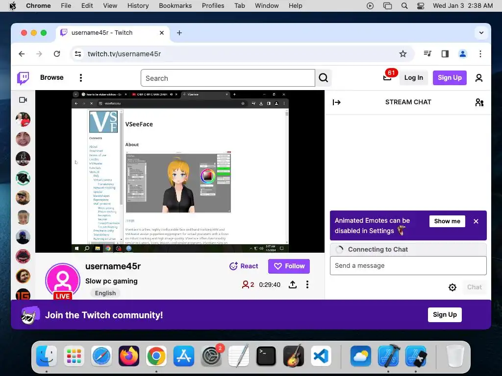The height and width of the screenshot is (376, 502).
Task: Open macOS Control Center in menu bar
Action: (420, 6)
